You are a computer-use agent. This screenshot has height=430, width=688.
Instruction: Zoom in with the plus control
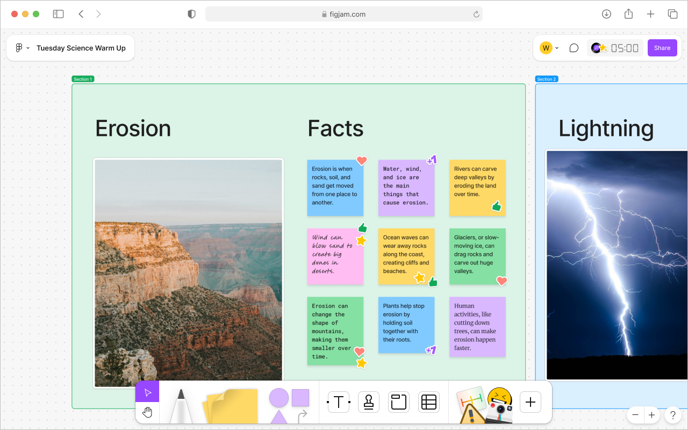click(x=651, y=415)
